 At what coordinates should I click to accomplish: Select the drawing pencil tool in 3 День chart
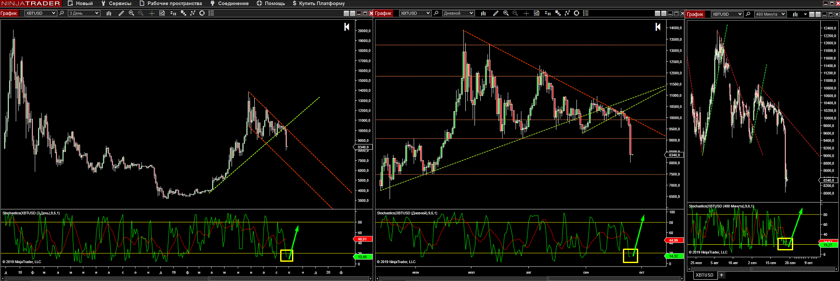pyautogui.click(x=121, y=13)
